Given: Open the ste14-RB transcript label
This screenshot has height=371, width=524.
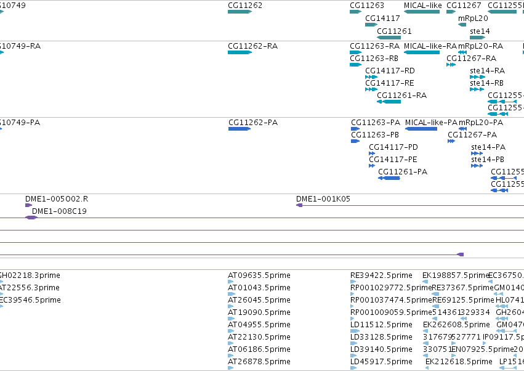Looking at the screenshot, I should click(486, 83).
